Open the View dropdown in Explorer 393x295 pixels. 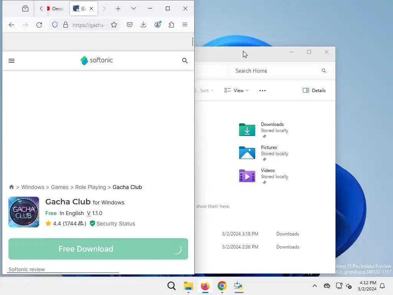236,91
